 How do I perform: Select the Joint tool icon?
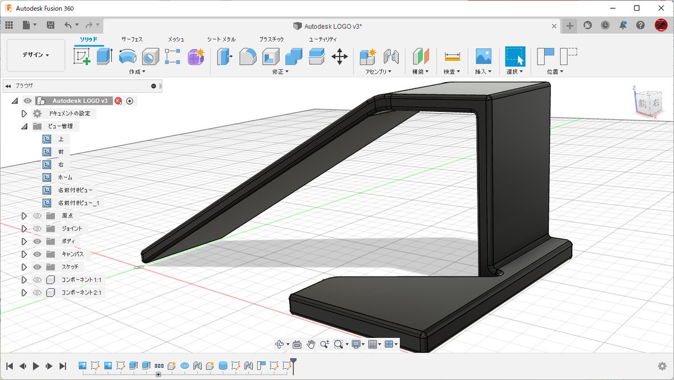coord(391,56)
